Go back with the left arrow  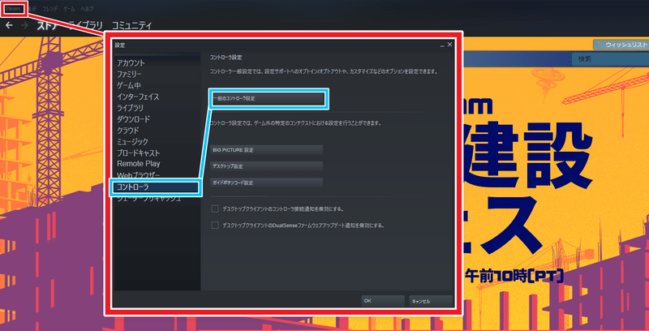click(x=9, y=25)
